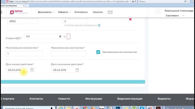Open address bar history dropdown

(x=130, y=2)
